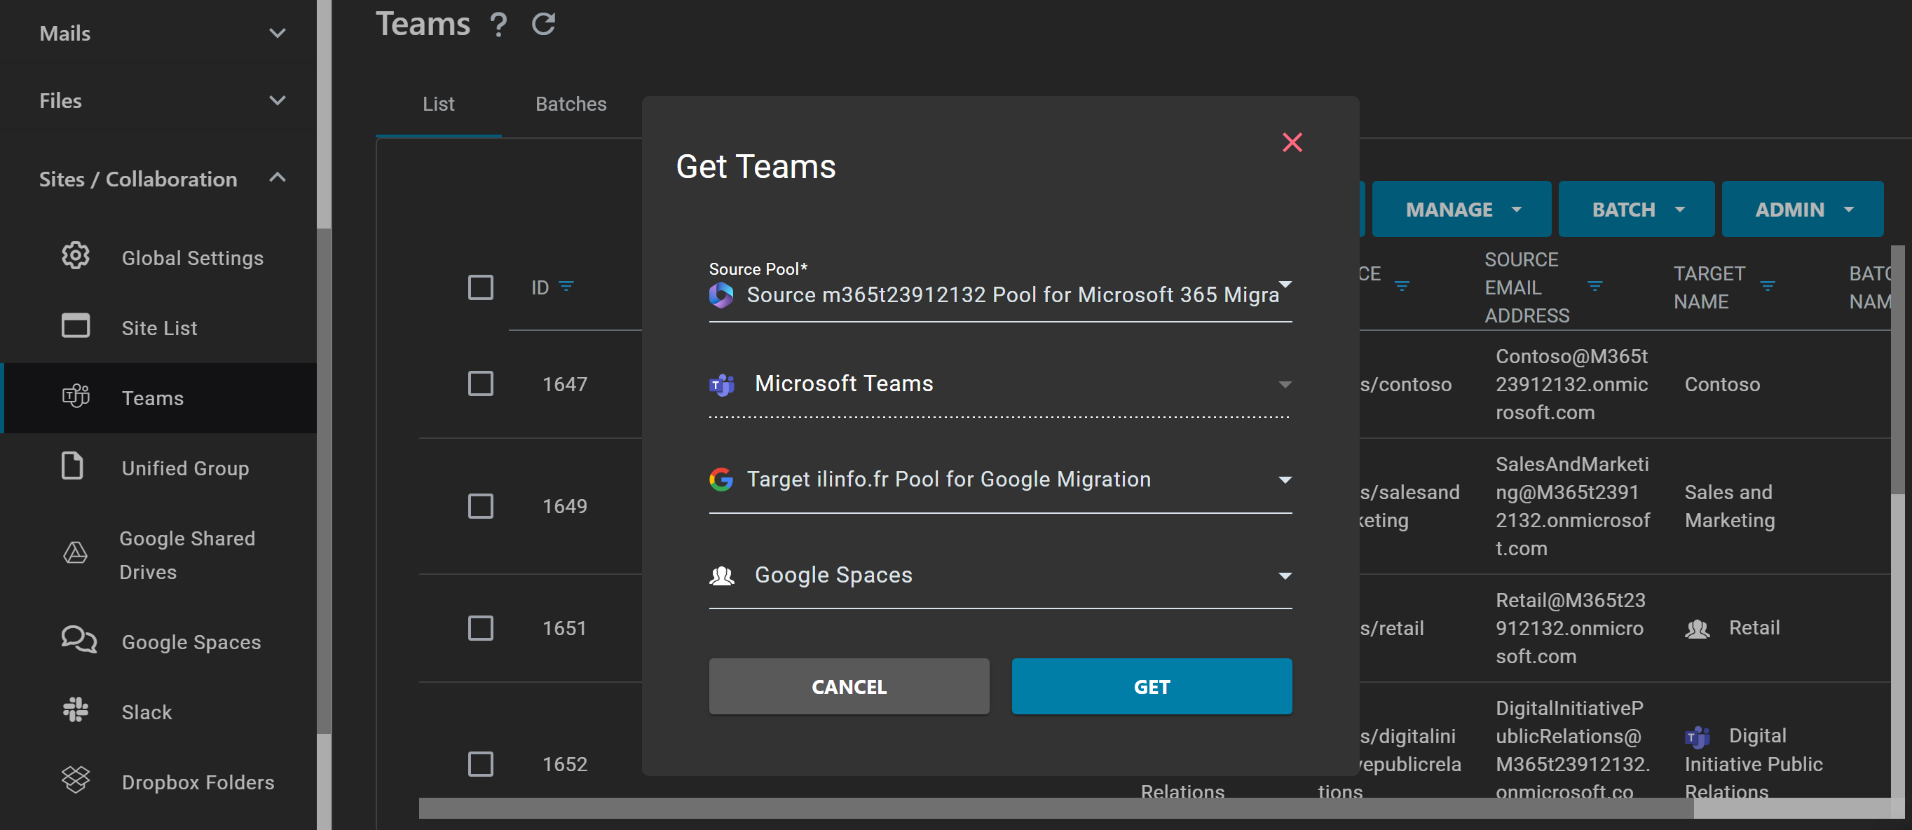This screenshot has height=830, width=1912.
Task: Check the row 1649 checkbox
Action: click(480, 505)
